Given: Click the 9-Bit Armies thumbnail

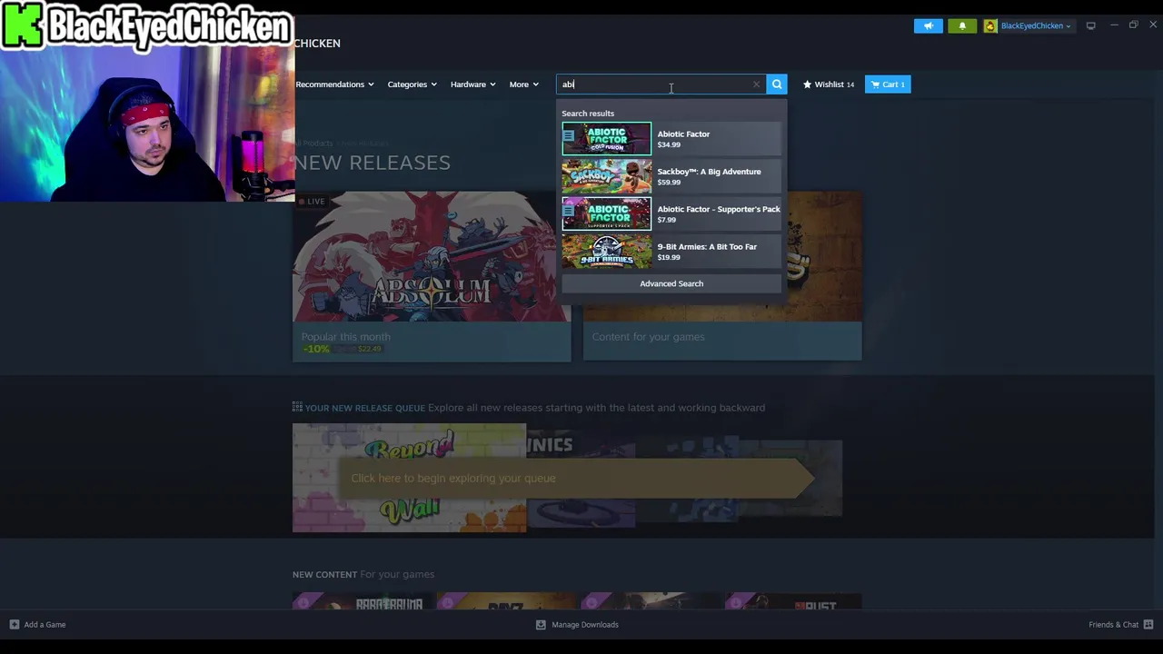Looking at the screenshot, I should tap(606, 252).
